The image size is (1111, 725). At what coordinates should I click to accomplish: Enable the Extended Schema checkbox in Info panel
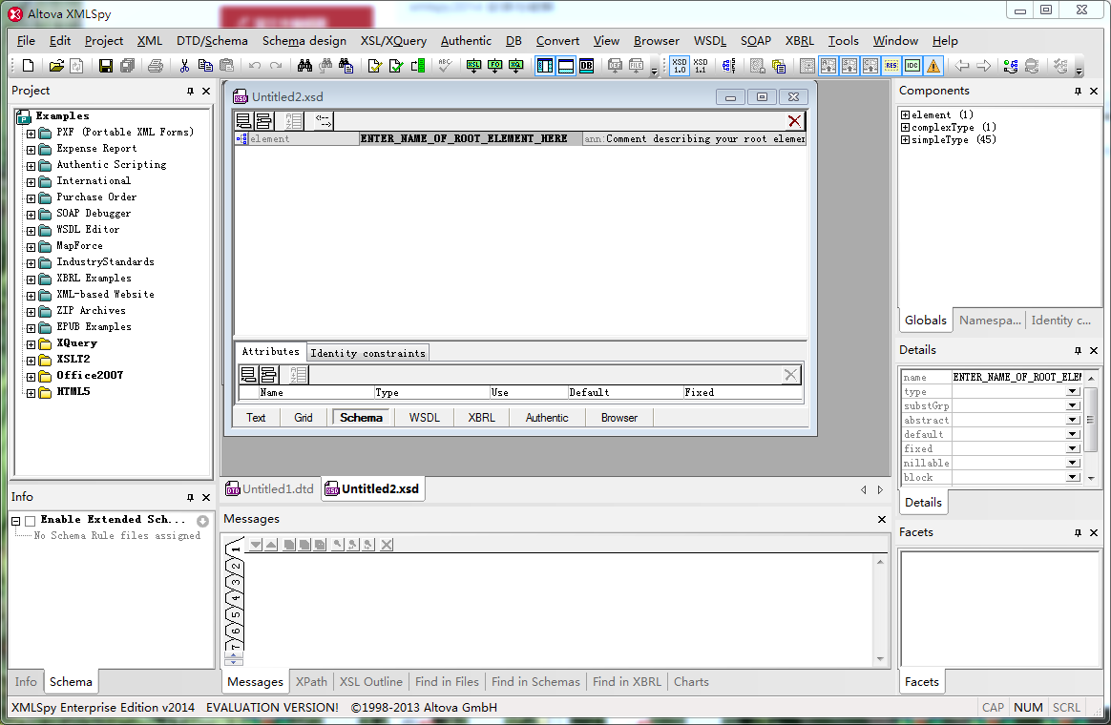tap(31, 519)
